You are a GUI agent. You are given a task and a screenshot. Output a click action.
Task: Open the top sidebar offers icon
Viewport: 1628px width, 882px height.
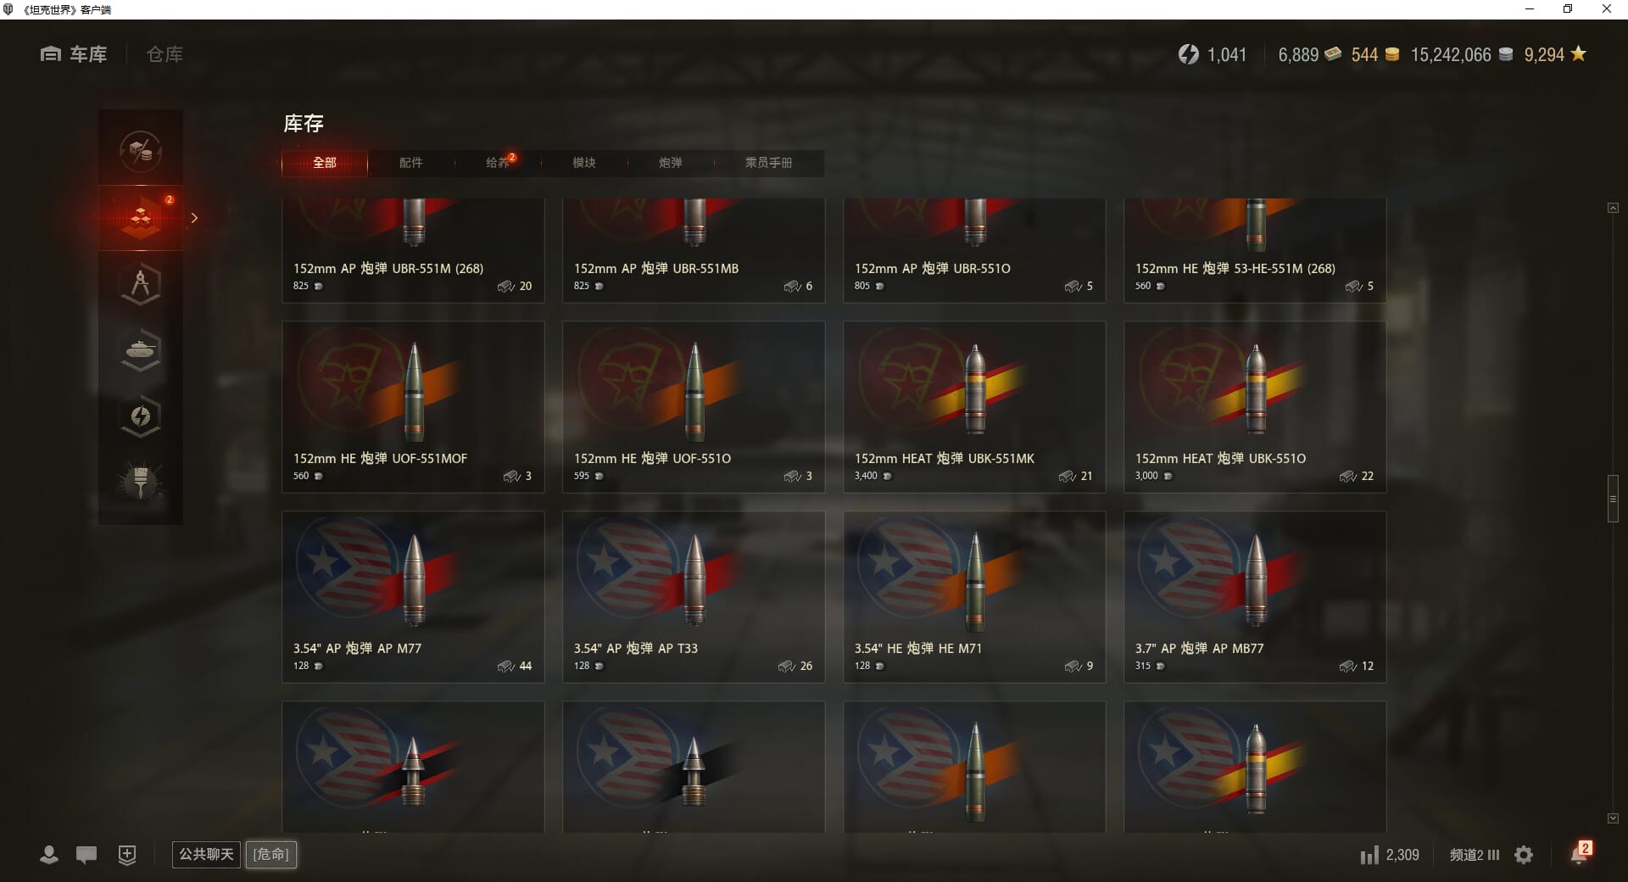point(141,152)
